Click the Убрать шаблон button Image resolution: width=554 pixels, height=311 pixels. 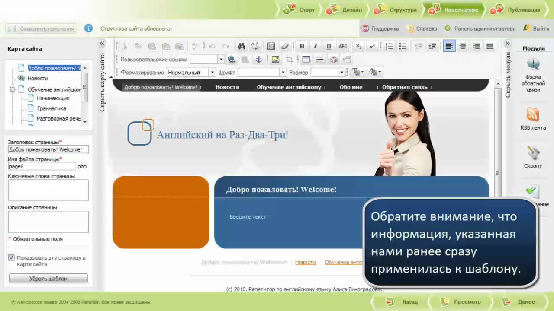tap(48, 279)
